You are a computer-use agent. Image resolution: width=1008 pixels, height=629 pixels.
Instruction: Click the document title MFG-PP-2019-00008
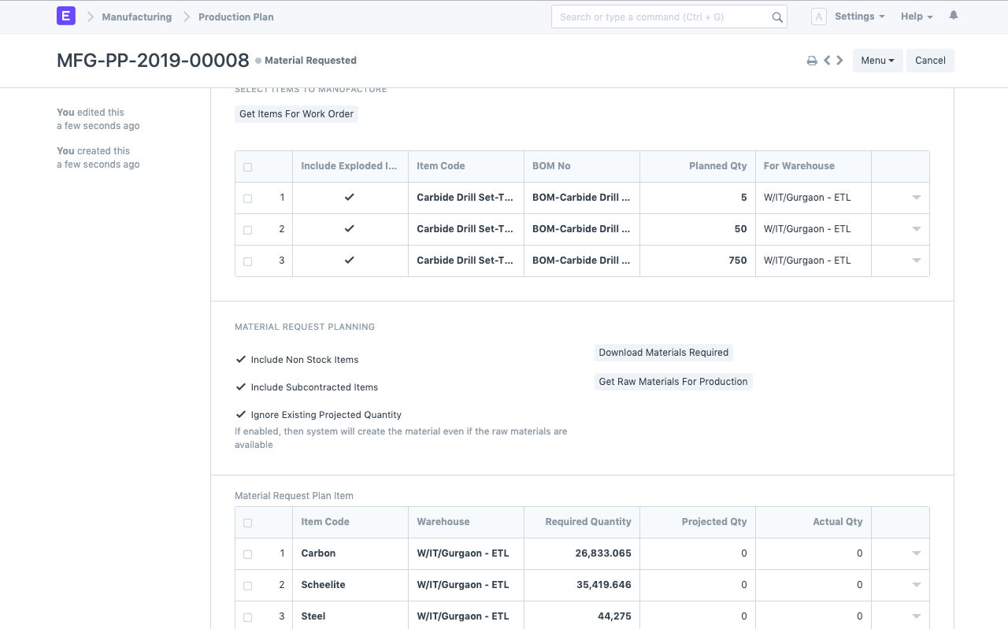(x=153, y=61)
